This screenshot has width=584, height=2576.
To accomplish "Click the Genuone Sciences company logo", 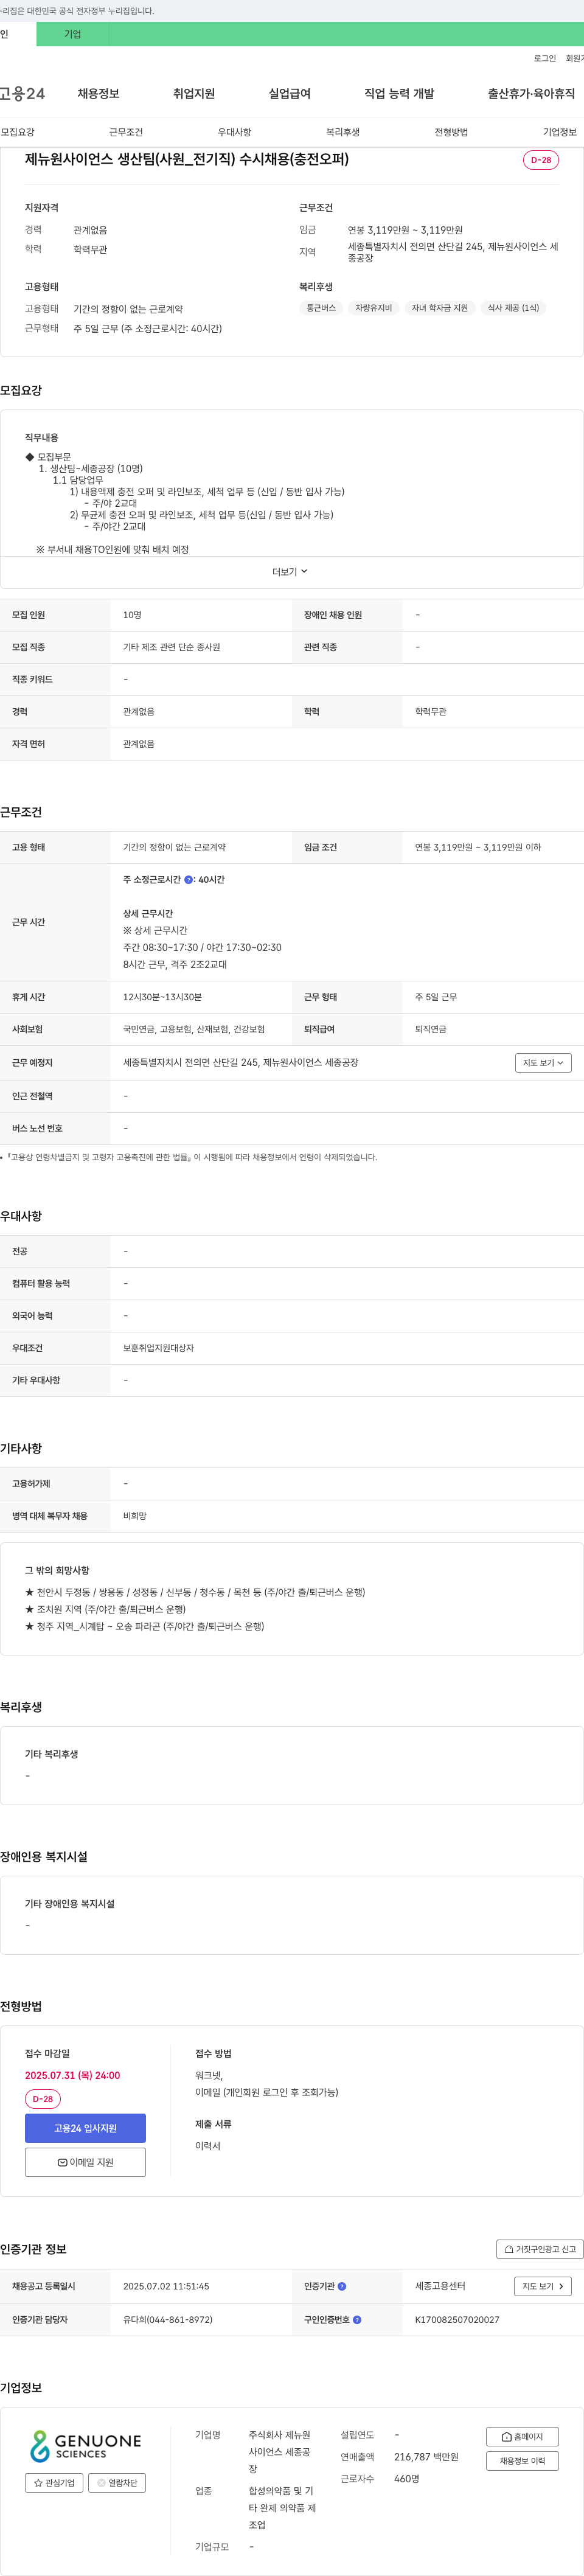I will (85, 2445).
